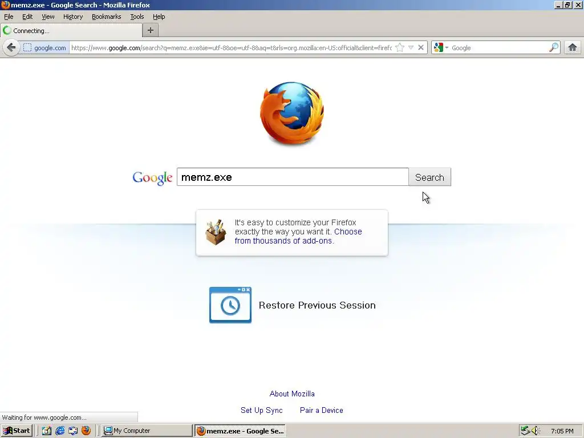Image resolution: width=584 pixels, height=438 pixels.
Task: Click the Show Desktop quick launch icon
Action: point(73,431)
